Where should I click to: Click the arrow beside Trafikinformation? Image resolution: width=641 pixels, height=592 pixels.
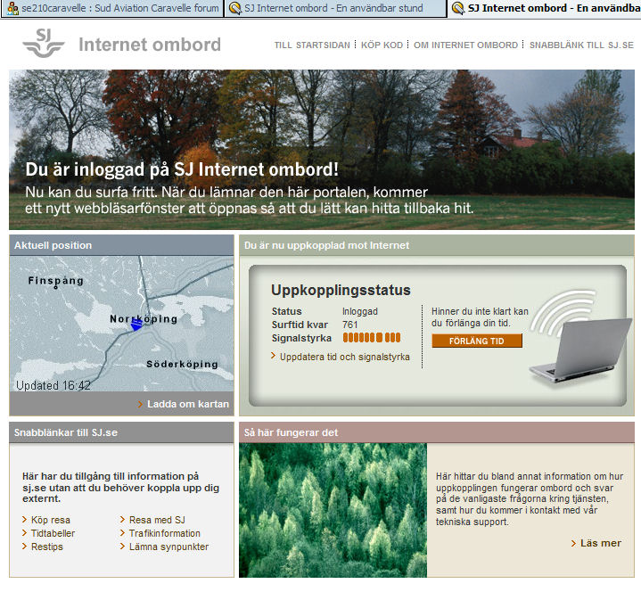[122, 533]
